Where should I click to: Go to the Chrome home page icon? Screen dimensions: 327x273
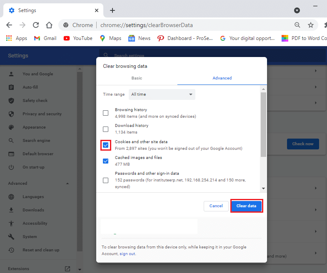(49, 25)
